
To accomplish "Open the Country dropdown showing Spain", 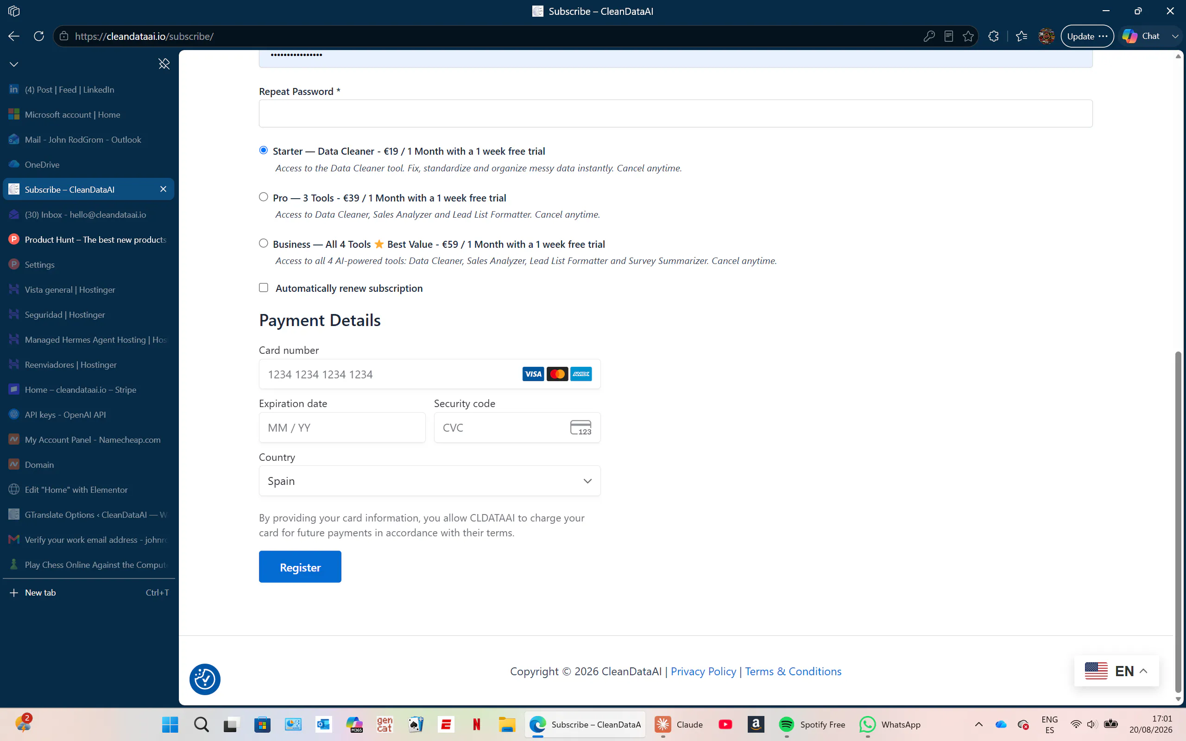I will tap(430, 481).
